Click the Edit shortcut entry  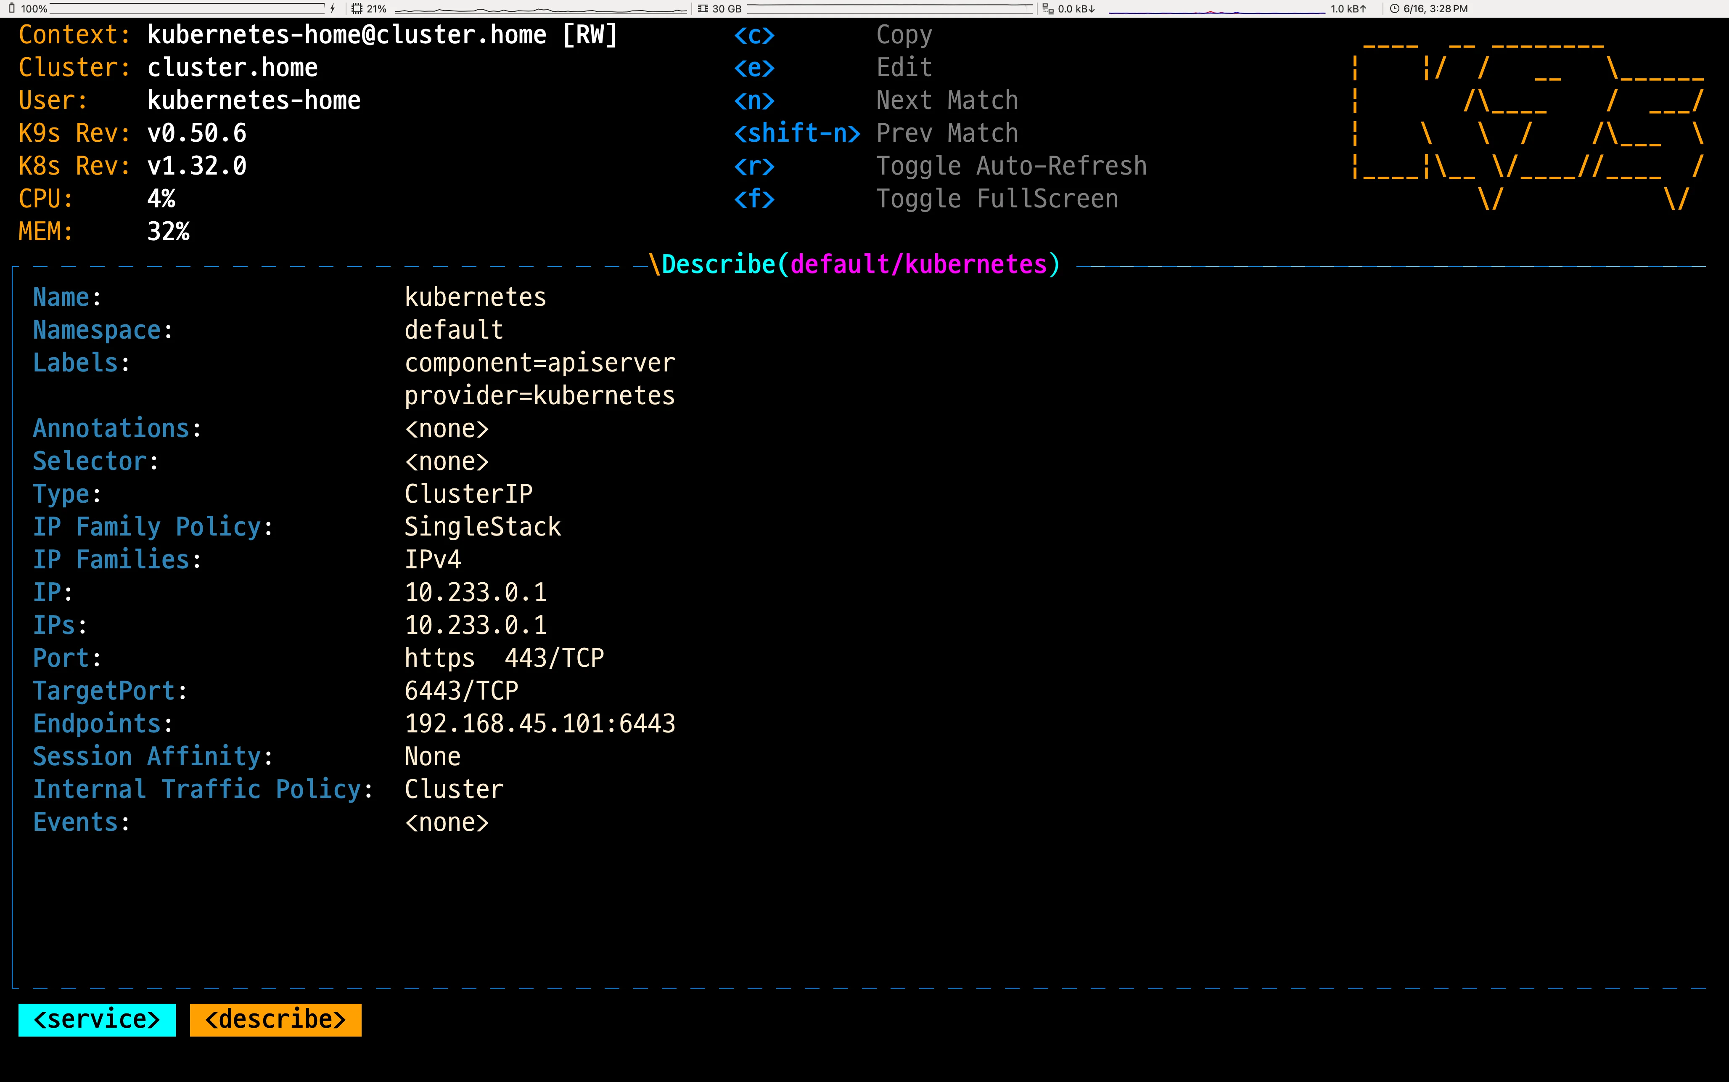(x=904, y=66)
